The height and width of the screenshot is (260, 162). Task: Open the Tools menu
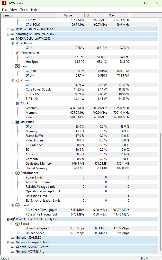click(24, 10)
